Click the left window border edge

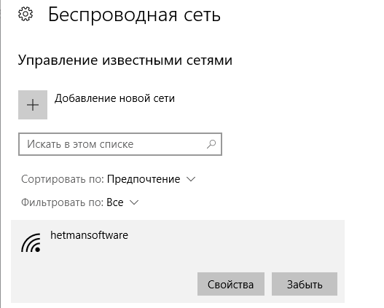[x=1, y=154]
